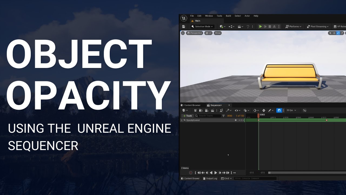The height and width of the screenshot is (195, 346).
Task: Switch to the Content Browser tab
Action: pos(191,105)
